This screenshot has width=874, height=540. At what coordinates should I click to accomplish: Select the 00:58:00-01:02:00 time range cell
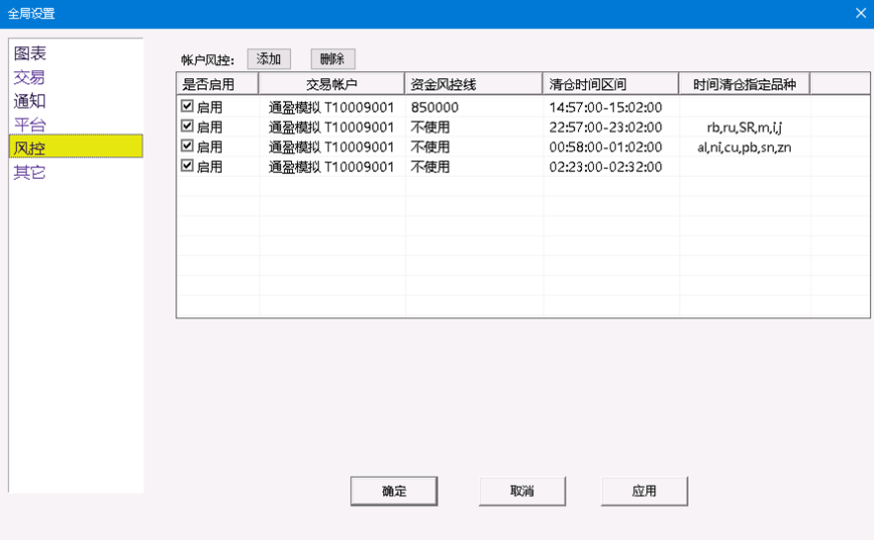[606, 147]
